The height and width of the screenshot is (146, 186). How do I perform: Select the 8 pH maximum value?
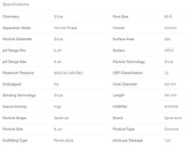(58, 62)
